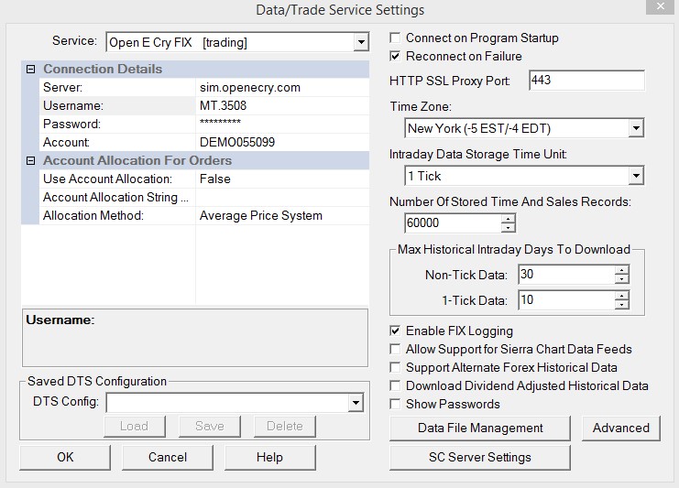Image resolution: width=679 pixels, height=488 pixels.
Task: Check Allow Support for Sierra Chart Data Feeds
Action: pyautogui.click(x=396, y=350)
